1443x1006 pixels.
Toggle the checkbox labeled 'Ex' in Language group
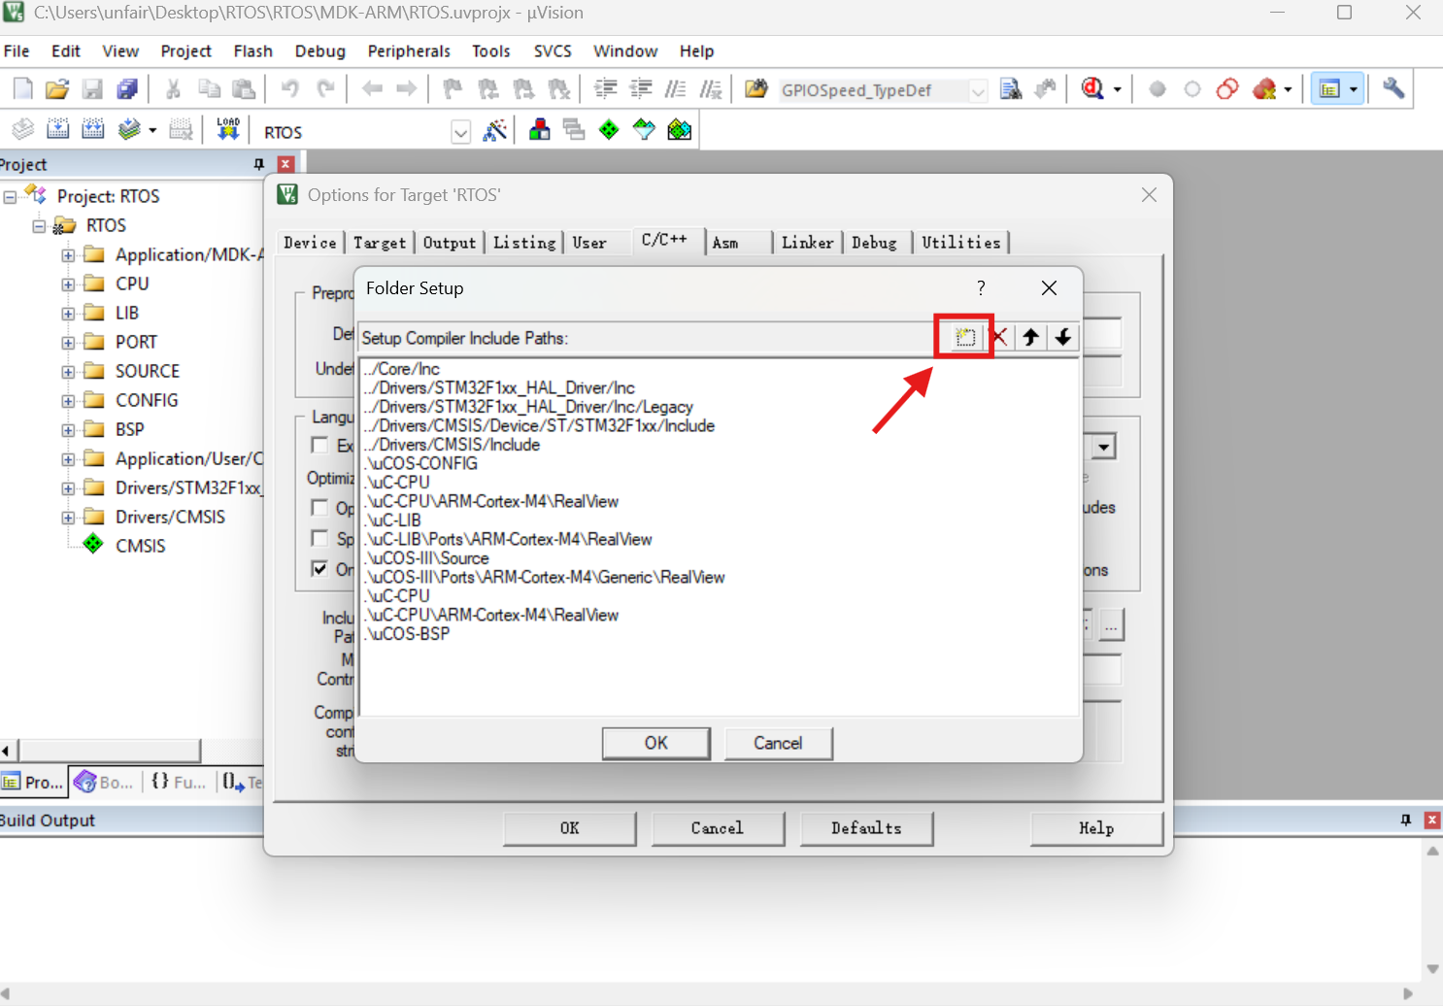319,445
